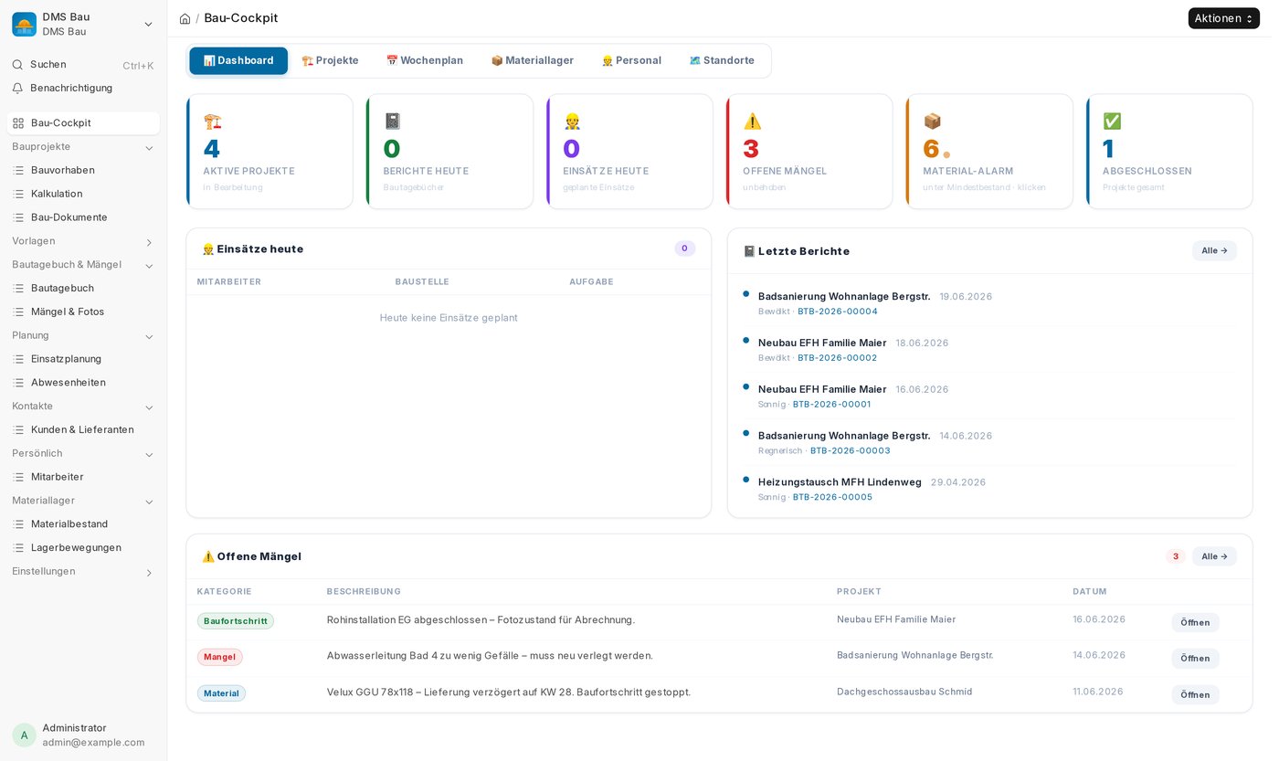Screen dimensions: 1279x761
Task: Click the Administrator avatar circle
Action: [x=24, y=735]
